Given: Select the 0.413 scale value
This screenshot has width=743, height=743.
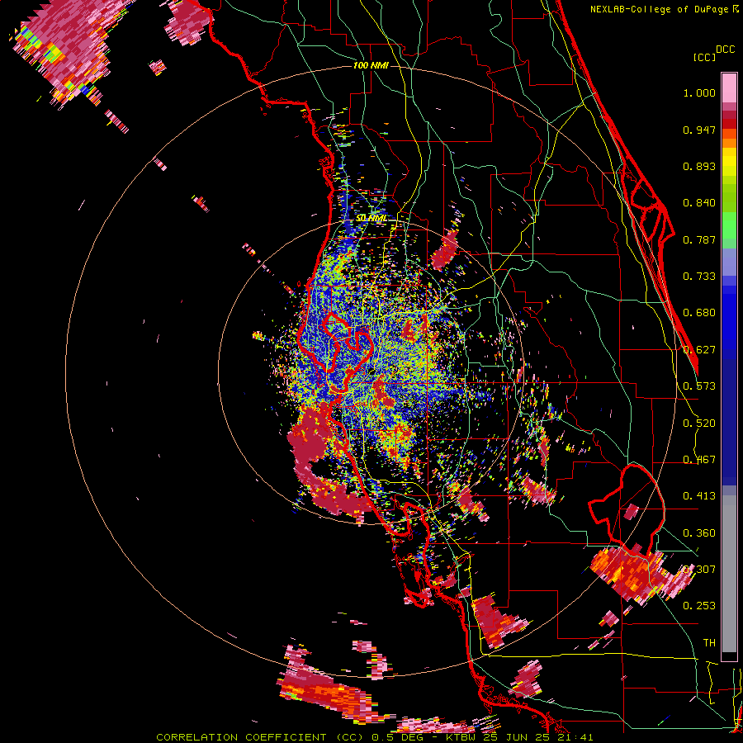Looking at the screenshot, I should click(x=699, y=496).
